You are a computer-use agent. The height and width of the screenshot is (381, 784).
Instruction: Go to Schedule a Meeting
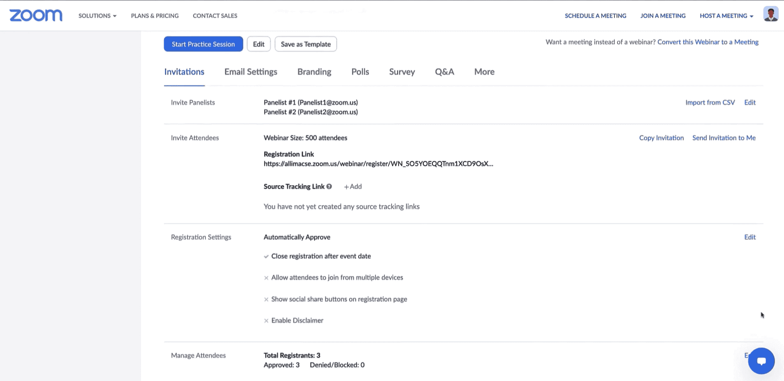595,16
